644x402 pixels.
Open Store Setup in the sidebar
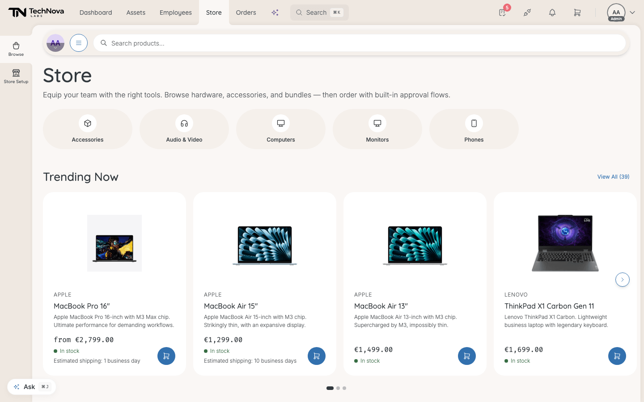[x=16, y=76]
